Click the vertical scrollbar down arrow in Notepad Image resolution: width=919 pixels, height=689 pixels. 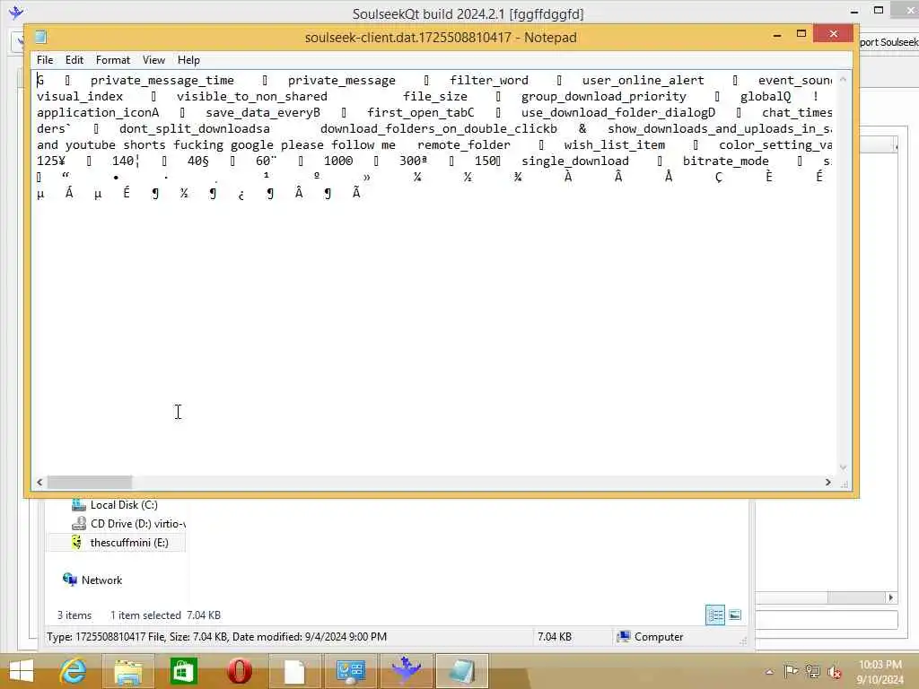pos(843,467)
